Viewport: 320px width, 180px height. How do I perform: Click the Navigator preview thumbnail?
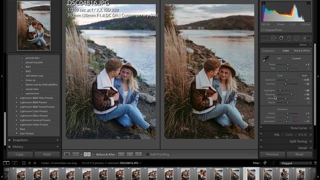click(x=33, y=25)
